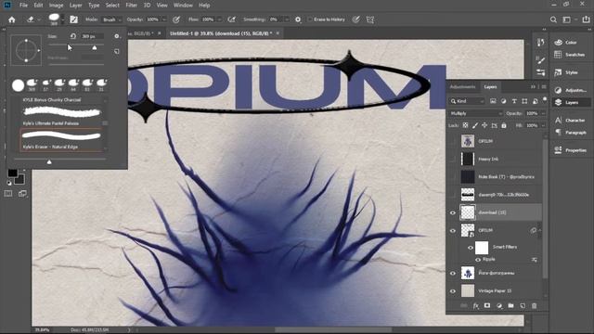The image size is (594, 334).
Task: Open Smoothing slider dropdown arrow
Action: pyautogui.click(x=287, y=19)
